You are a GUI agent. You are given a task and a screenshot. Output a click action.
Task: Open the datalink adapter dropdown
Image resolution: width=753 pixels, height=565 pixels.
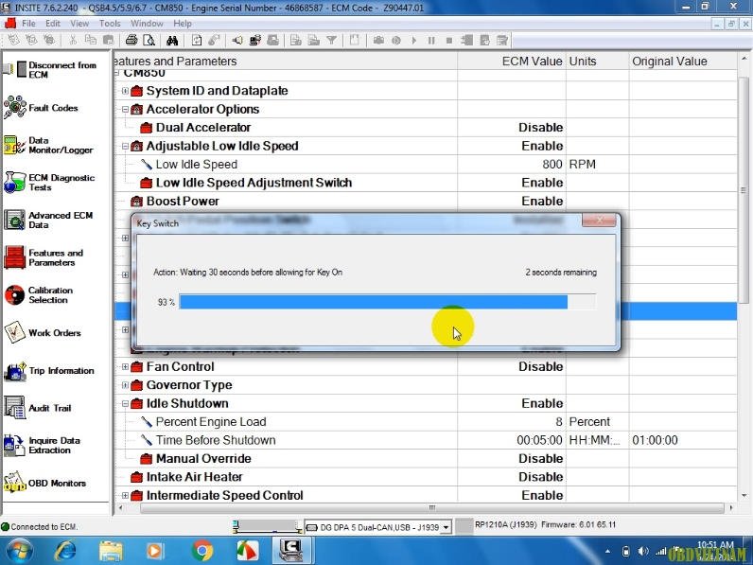tap(446, 527)
